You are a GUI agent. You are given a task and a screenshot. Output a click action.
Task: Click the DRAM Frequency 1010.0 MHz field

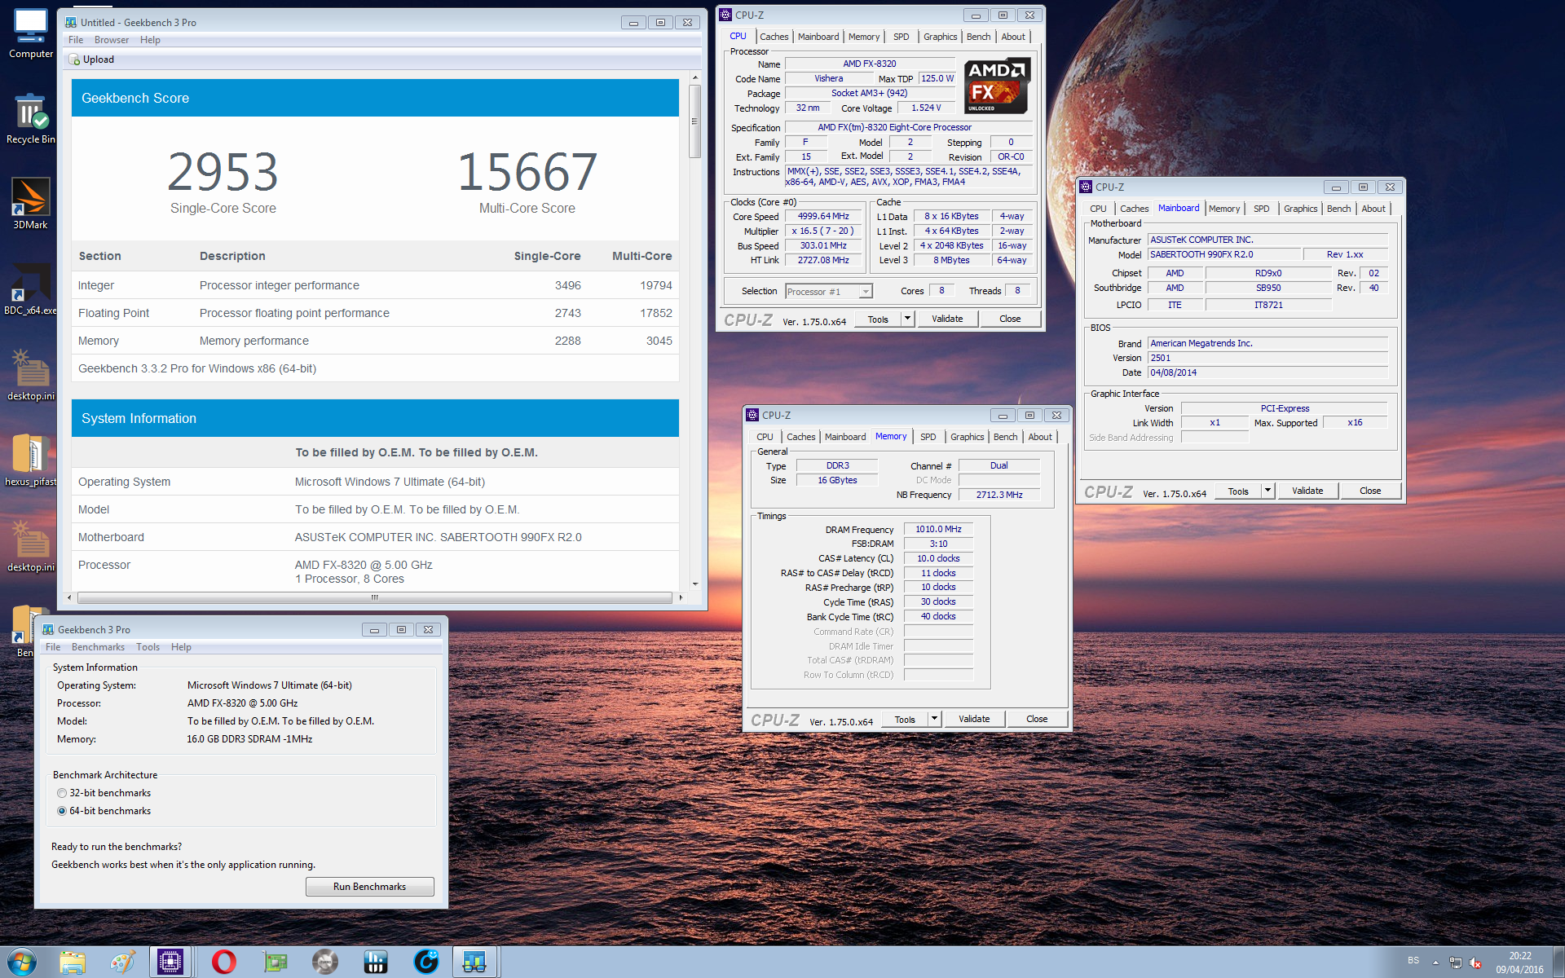[x=938, y=530]
